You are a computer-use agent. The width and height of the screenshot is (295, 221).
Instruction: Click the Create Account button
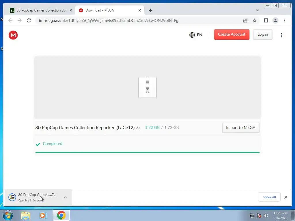click(232, 35)
